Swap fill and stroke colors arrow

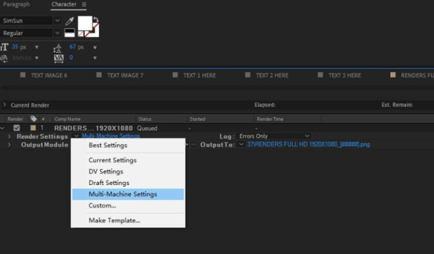coord(95,20)
